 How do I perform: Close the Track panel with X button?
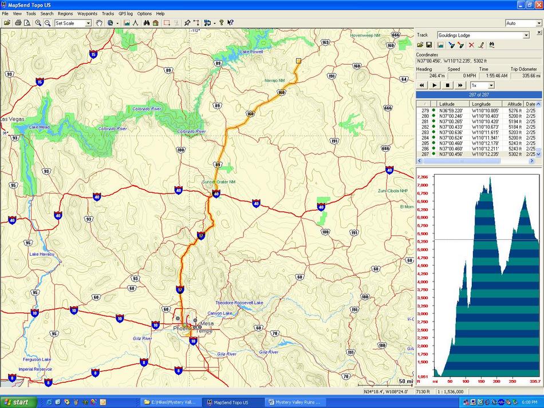point(539,32)
